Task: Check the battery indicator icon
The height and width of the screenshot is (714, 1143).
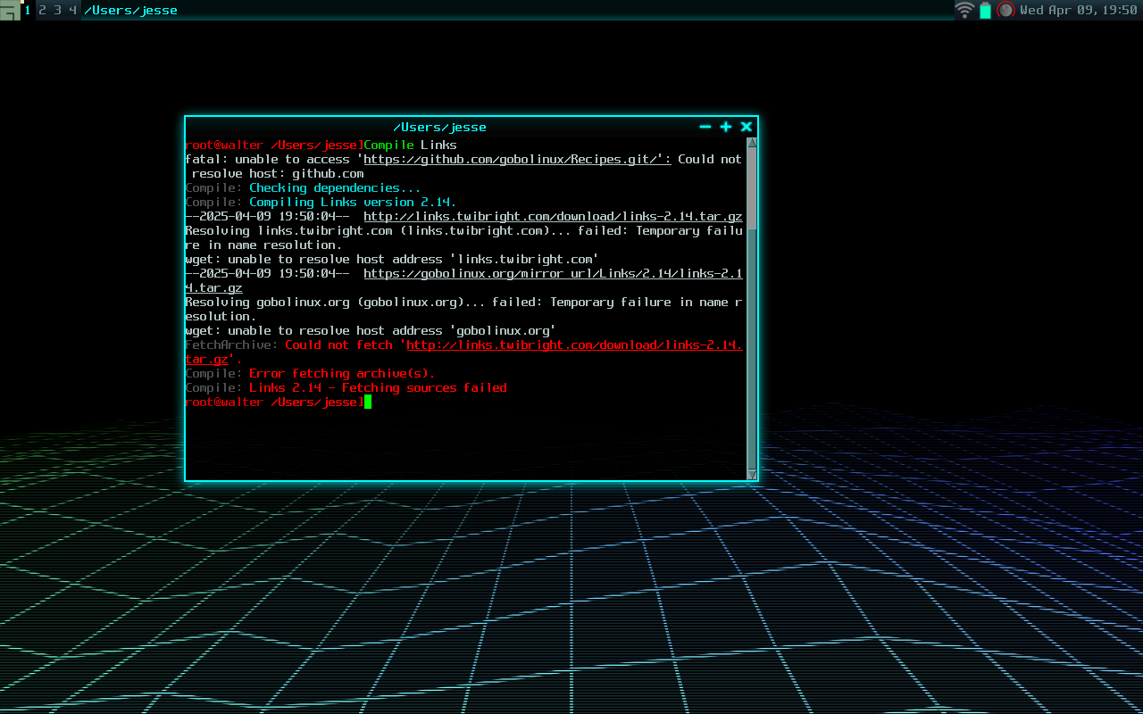Action: (986, 10)
